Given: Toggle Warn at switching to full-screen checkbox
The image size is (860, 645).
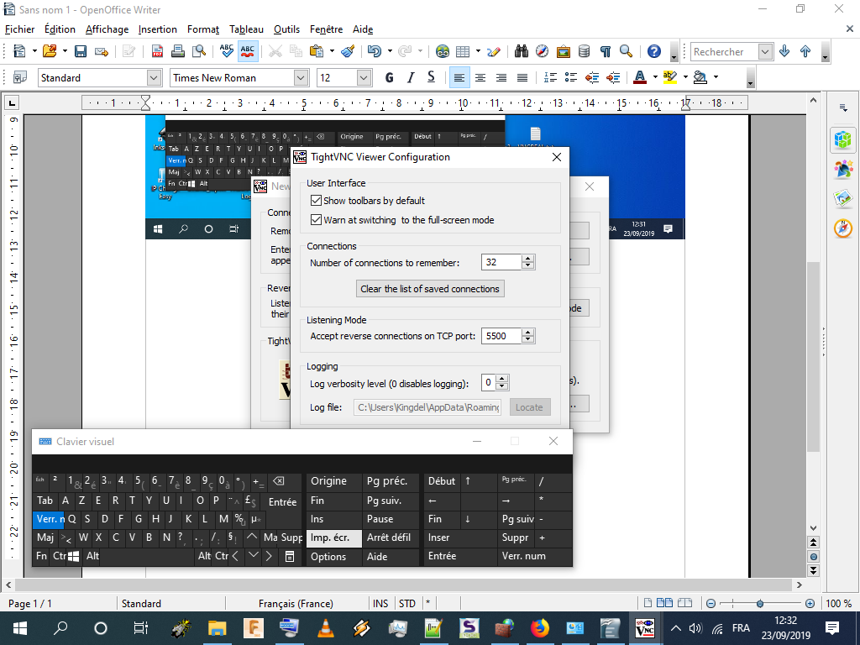Looking at the screenshot, I should click(316, 220).
